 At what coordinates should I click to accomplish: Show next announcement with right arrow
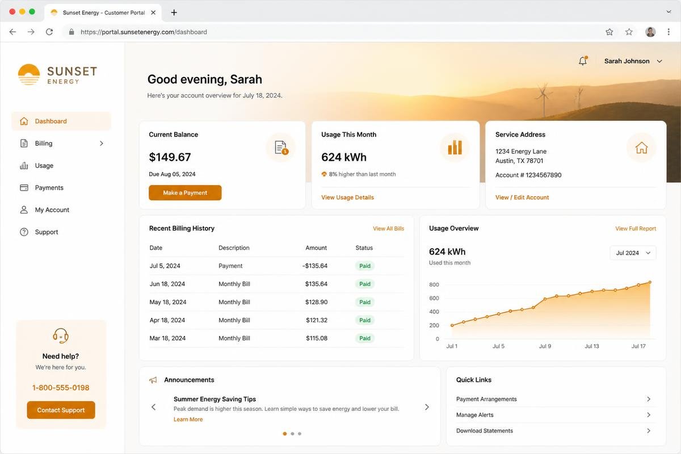coord(427,407)
